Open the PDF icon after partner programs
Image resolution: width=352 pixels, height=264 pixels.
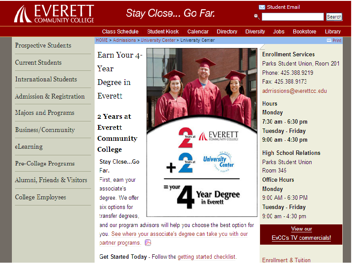pyautogui.click(x=148, y=243)
